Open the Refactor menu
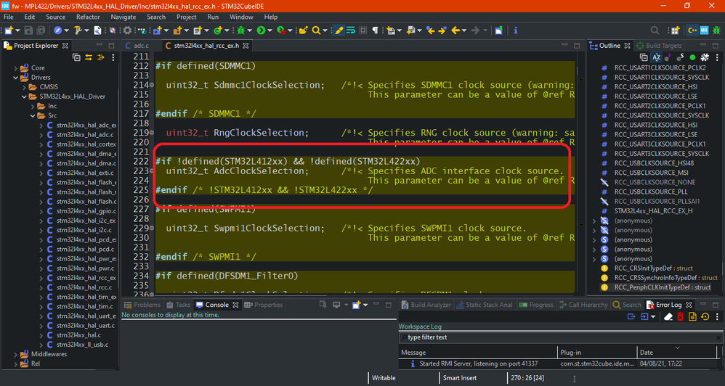This screenshot has height=386, width=725. click(88, 17)
